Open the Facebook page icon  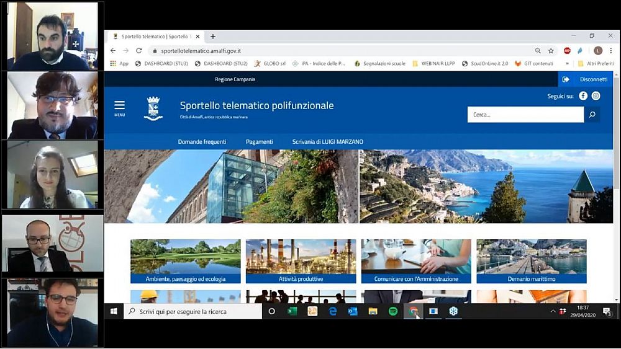583,95
